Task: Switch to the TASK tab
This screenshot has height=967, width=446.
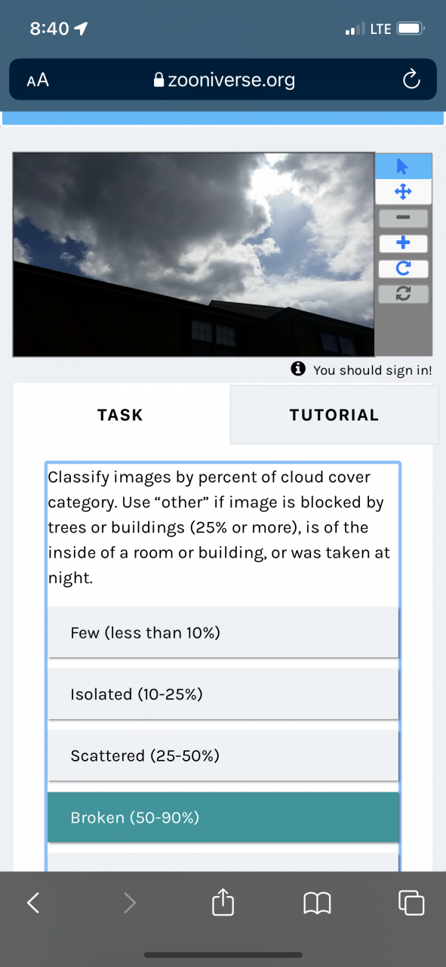Action: [121, 415]
